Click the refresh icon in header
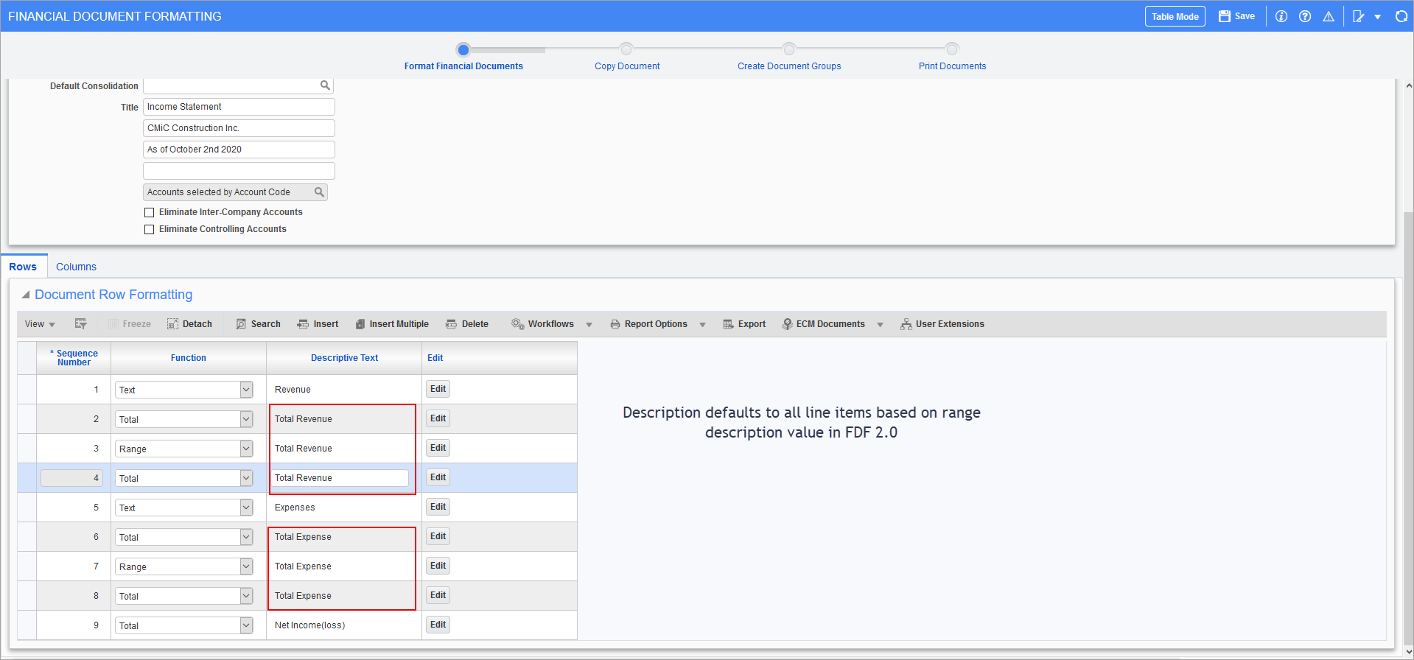The height and width of the screenshot is (660, 1414). (x=1401, y=16)
